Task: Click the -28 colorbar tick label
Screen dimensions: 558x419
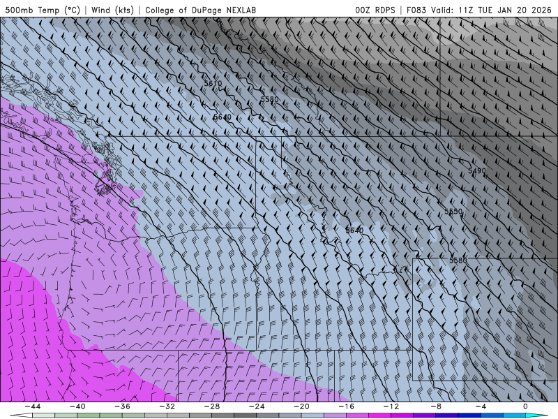Action: pyautogui.click(x=212, y=406)
